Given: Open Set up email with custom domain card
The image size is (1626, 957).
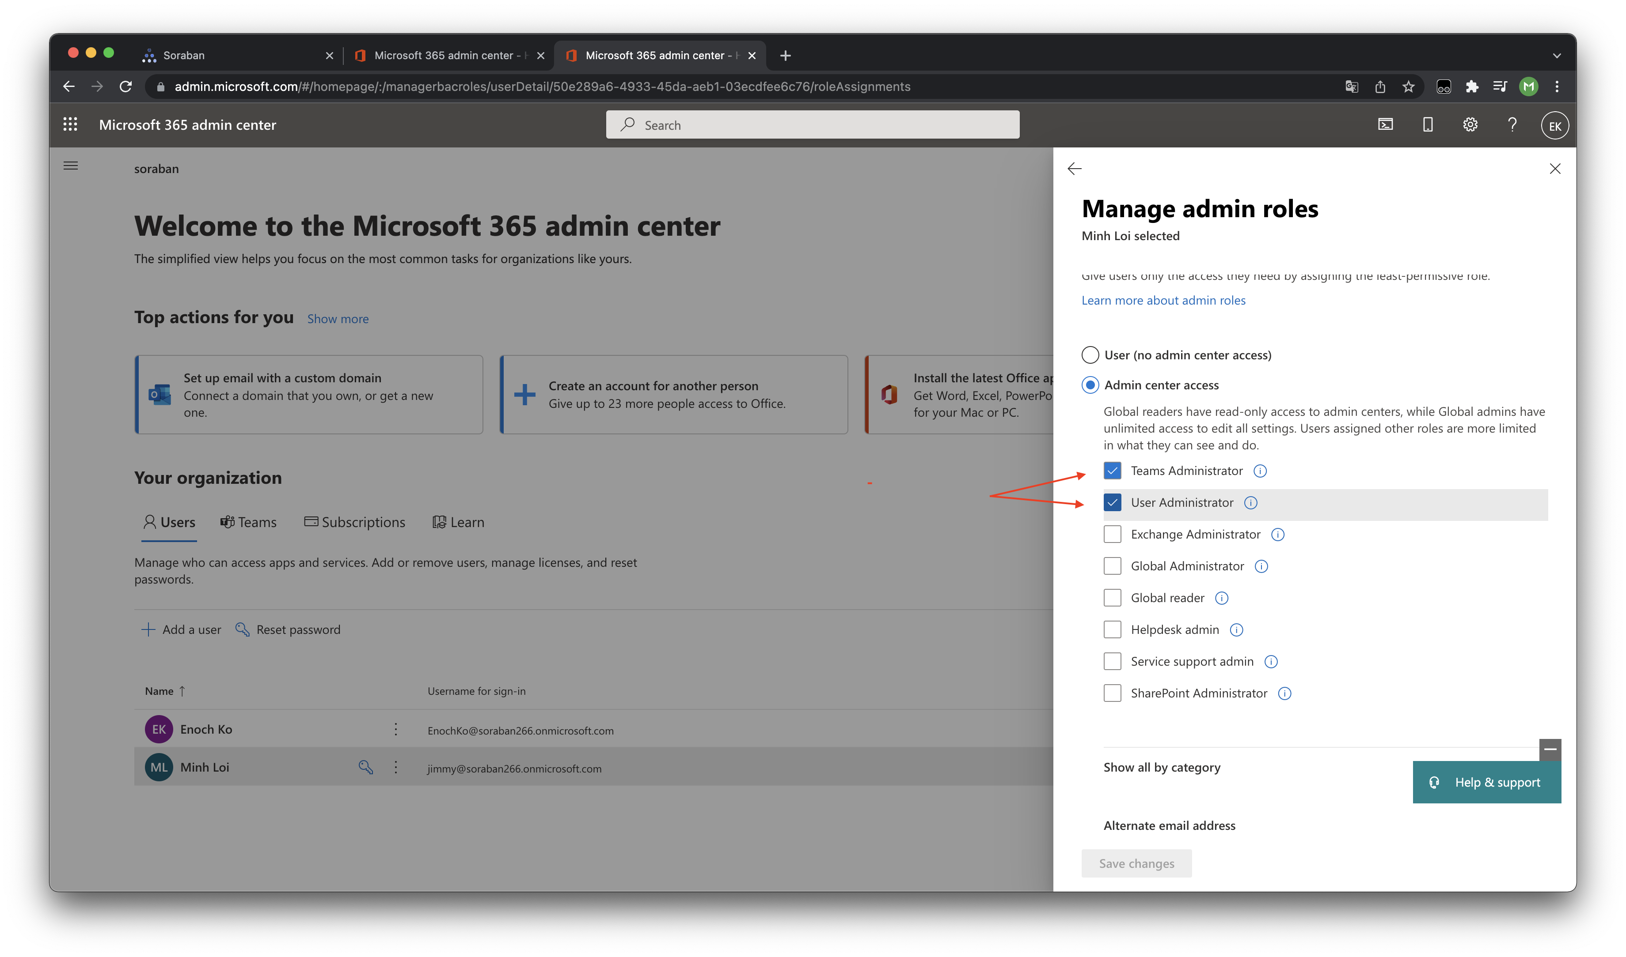Looking at the screenshot, I should pos(308,395).
